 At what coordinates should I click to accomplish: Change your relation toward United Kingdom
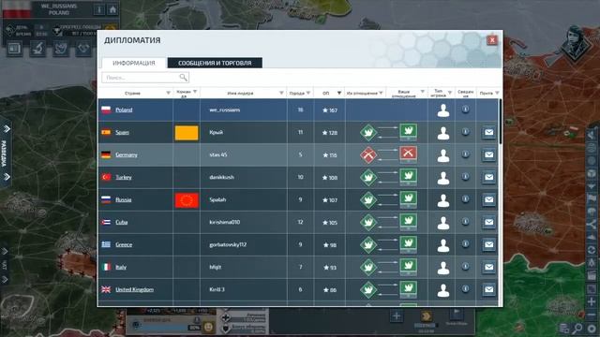coord(409,289)
